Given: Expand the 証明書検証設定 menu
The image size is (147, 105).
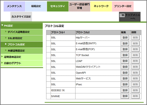Looking at the screenshot, I should [22, 57].
